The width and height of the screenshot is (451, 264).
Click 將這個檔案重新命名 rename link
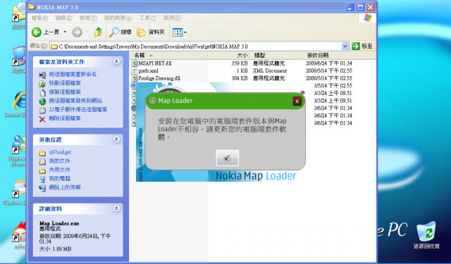click(73, 75)
